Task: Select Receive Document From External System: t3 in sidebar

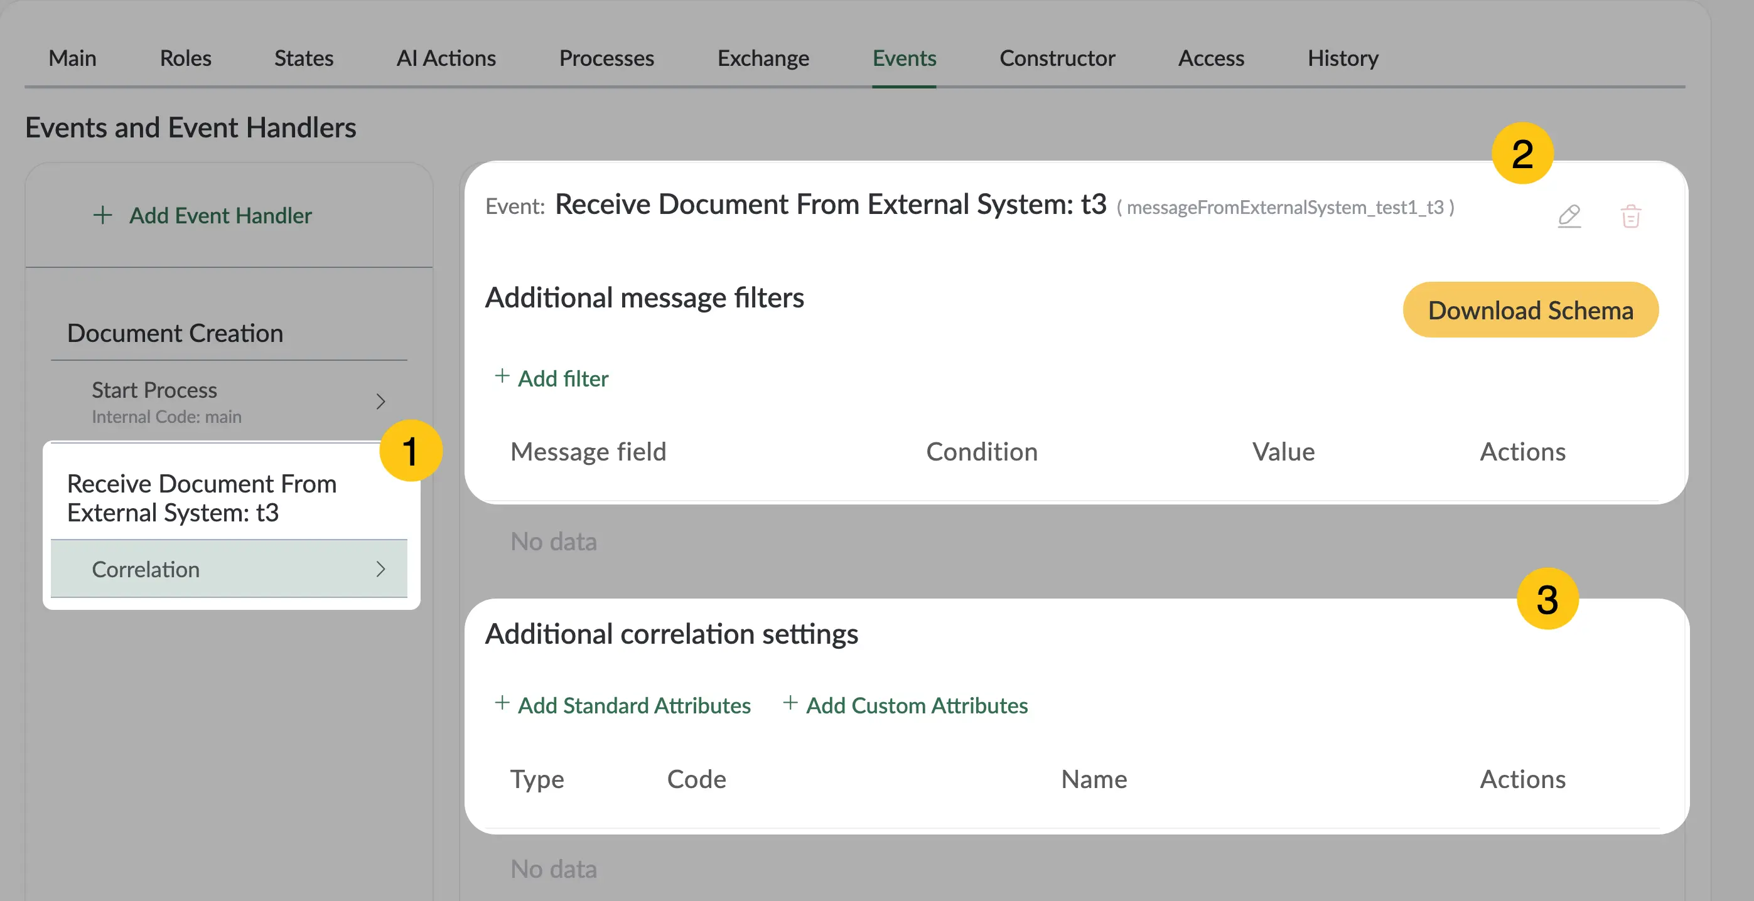Action: pos(202,498)
